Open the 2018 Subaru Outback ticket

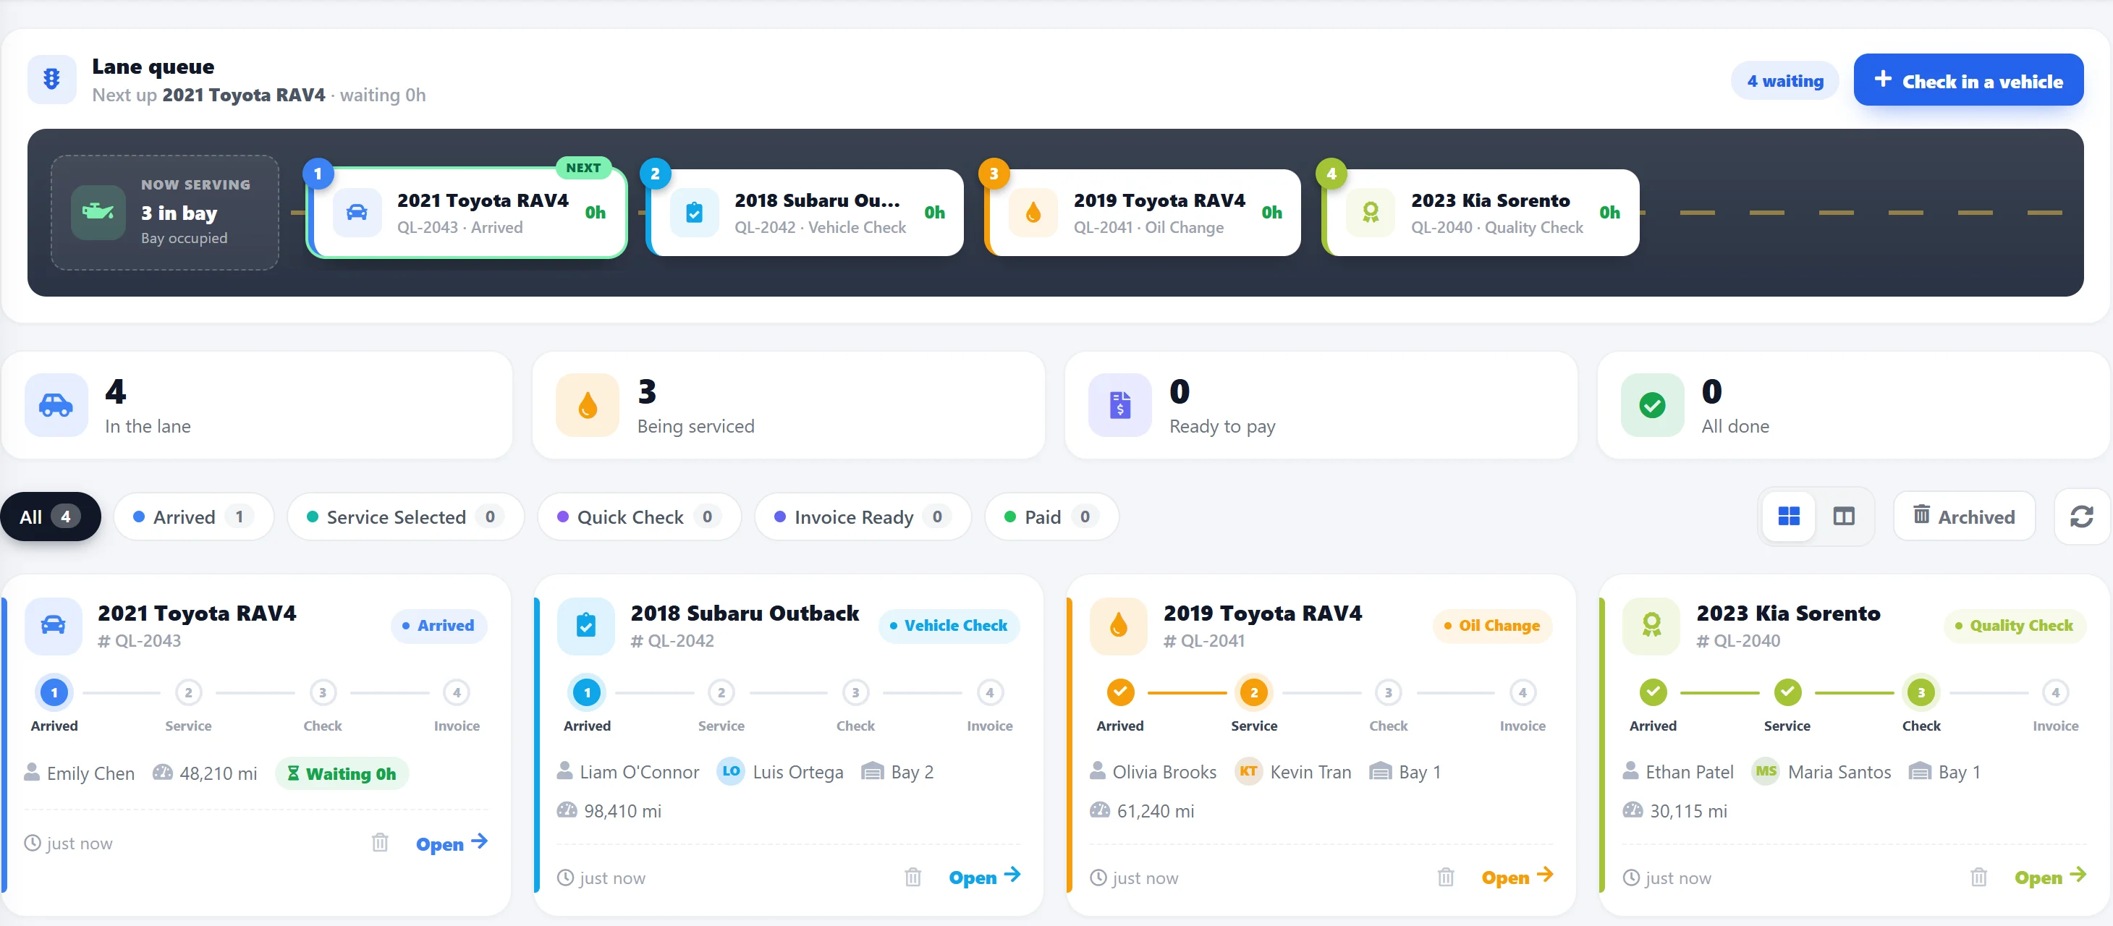tap(985, 877)
